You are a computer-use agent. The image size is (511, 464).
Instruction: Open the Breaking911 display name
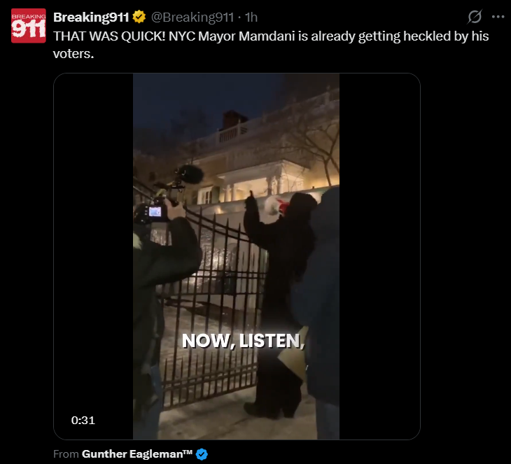(x=91, y=17)
